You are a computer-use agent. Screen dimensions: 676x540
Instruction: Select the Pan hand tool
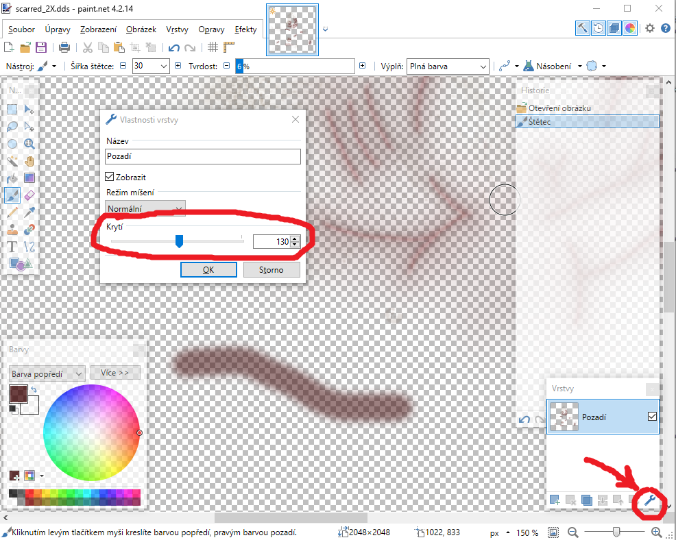(29, 161)
